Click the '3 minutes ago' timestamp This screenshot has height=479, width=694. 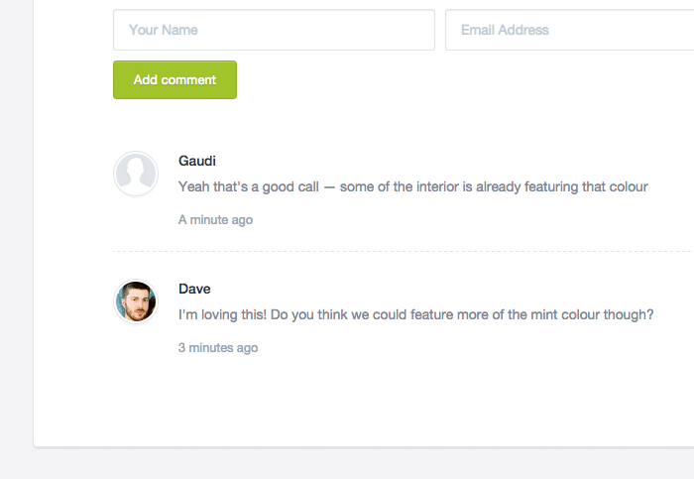tap(218, 347)
